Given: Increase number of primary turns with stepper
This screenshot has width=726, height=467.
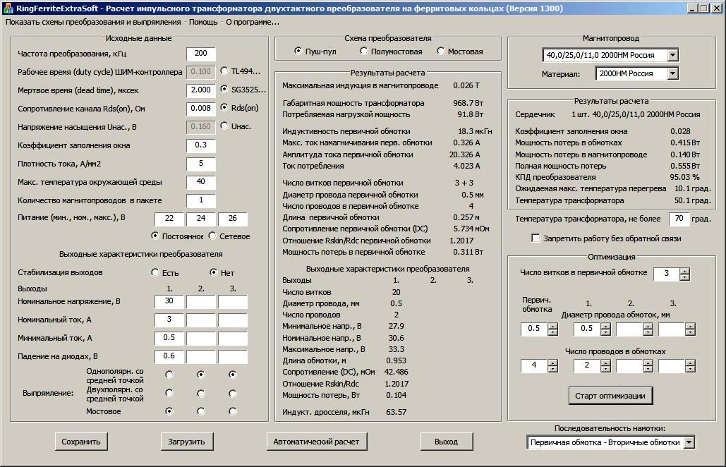Looking at the screenshot, I should click(684, 270).
